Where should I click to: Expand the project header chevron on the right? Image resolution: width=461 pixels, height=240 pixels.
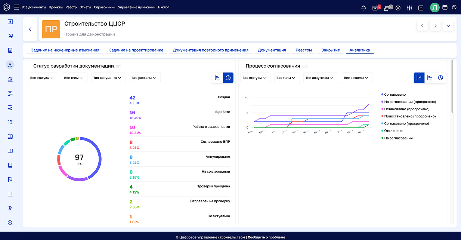point(448,26)
